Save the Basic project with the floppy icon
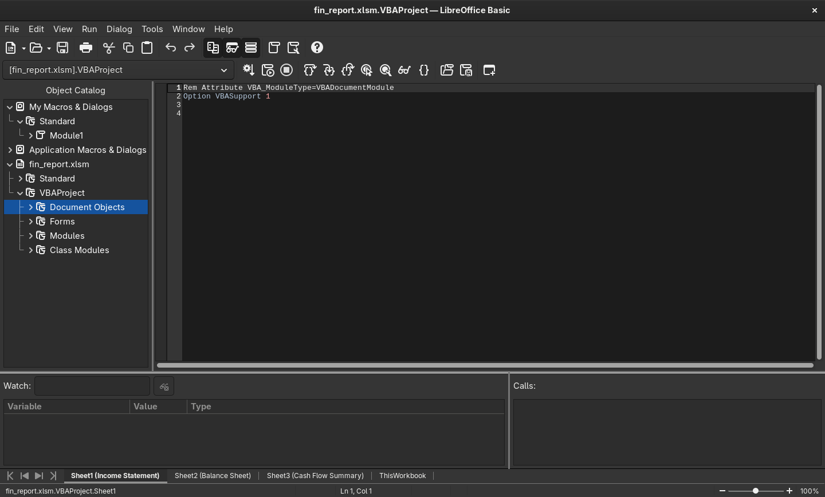Viewport: 825px width, 497px height. pos(62,48)
